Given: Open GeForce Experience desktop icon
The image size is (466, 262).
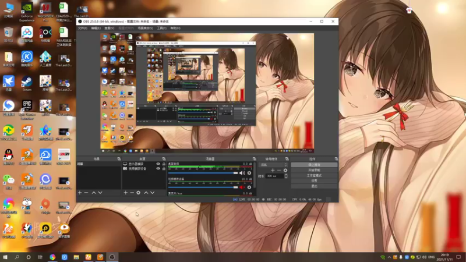Looking at the screenshot, I should point(27,12).
